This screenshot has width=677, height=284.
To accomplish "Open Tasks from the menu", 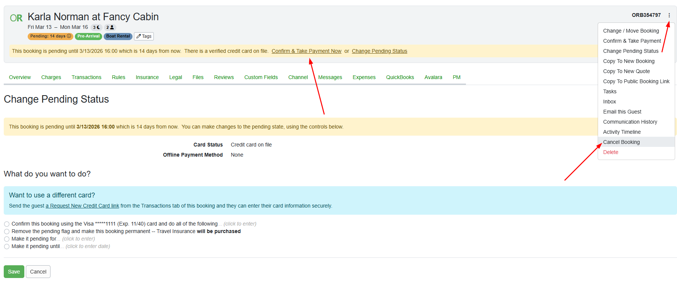I will pos(636,91).
